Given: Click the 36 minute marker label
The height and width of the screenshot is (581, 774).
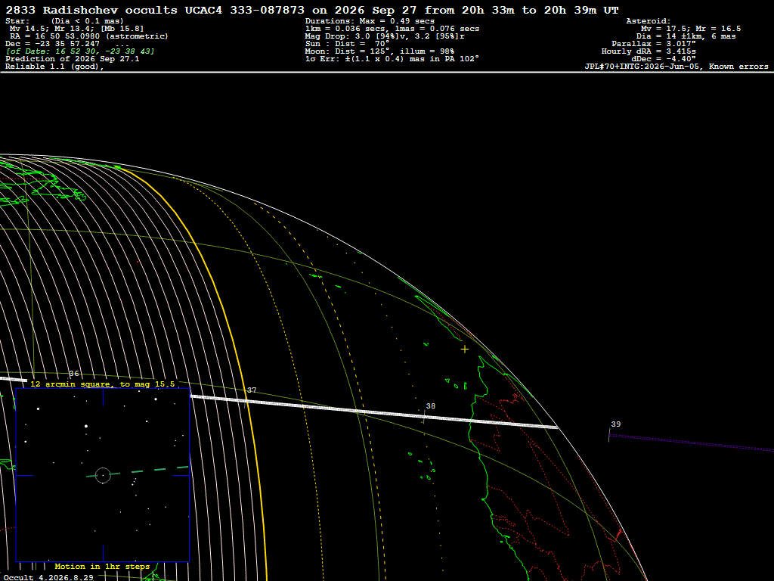Looking at the screenshot, I should click(74, 374).
